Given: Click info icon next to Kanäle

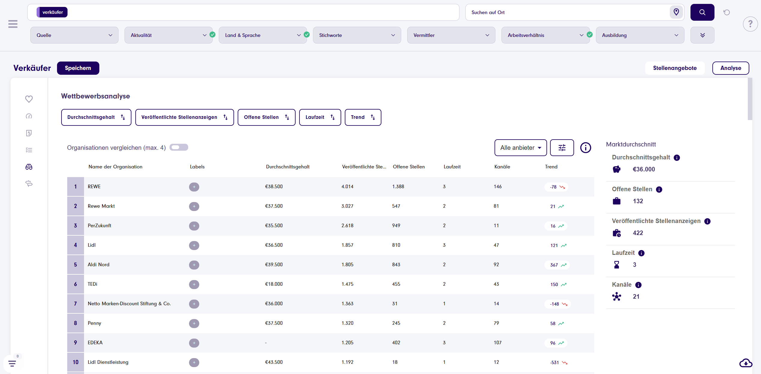Looking at the screenshot, I should click(x=639, y=285).
